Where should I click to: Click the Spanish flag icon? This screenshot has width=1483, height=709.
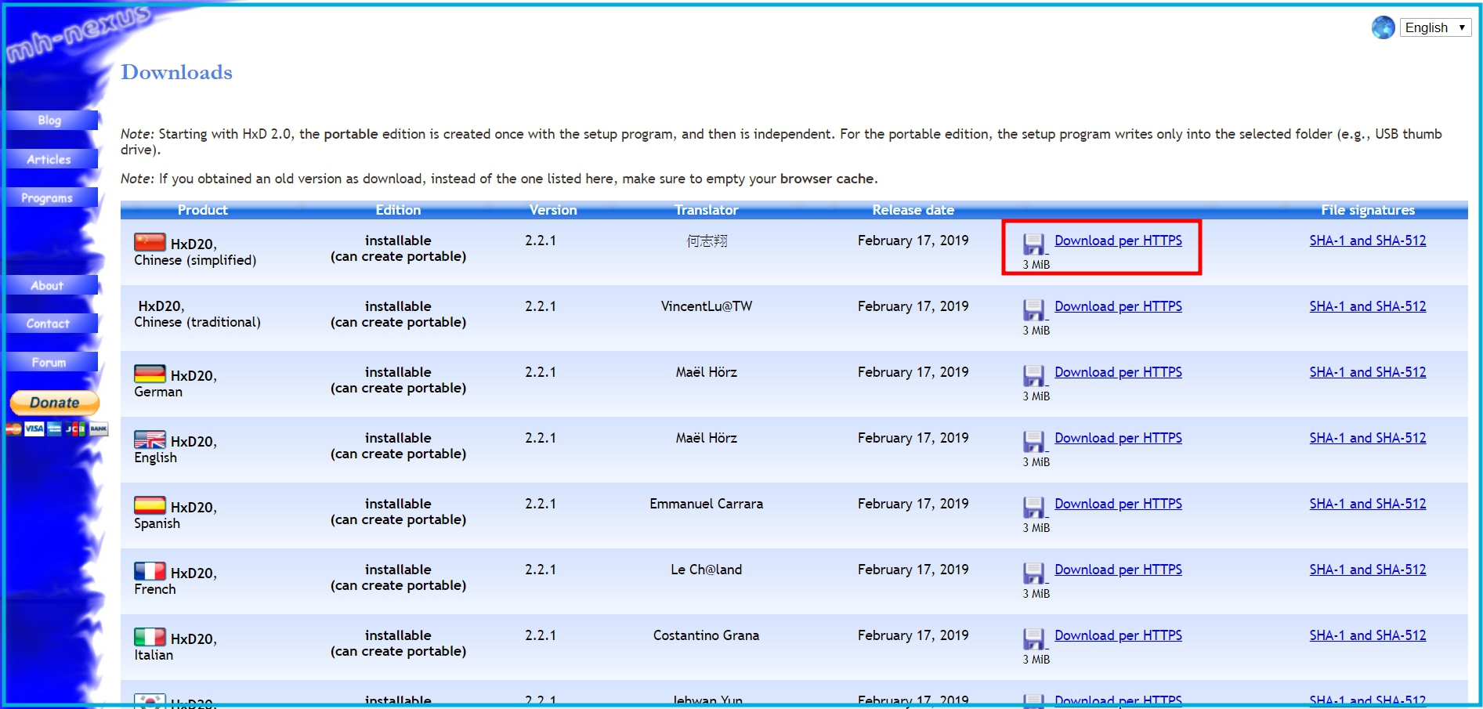pos(150,505)
